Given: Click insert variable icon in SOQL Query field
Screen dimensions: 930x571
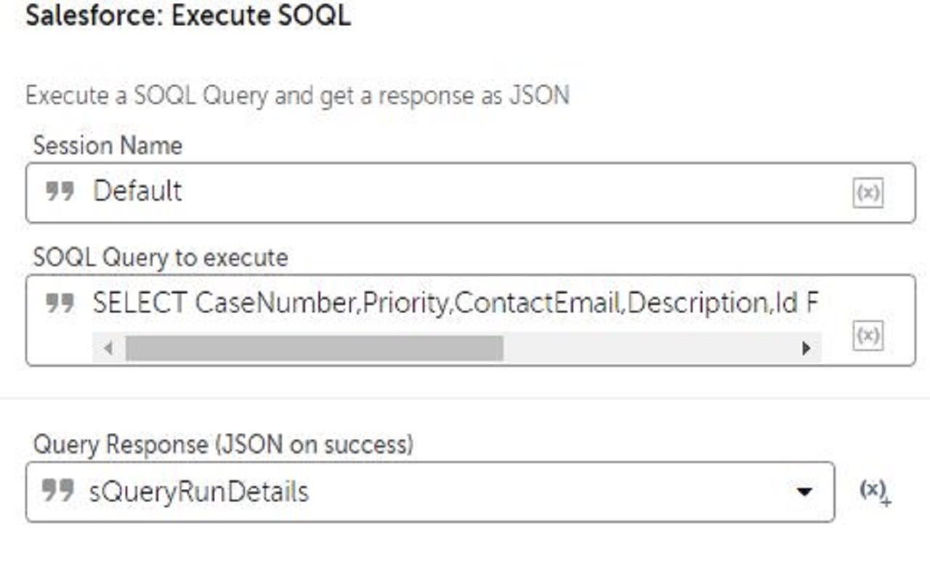Looking at the screenshot, I should click(x=868, y=336).
